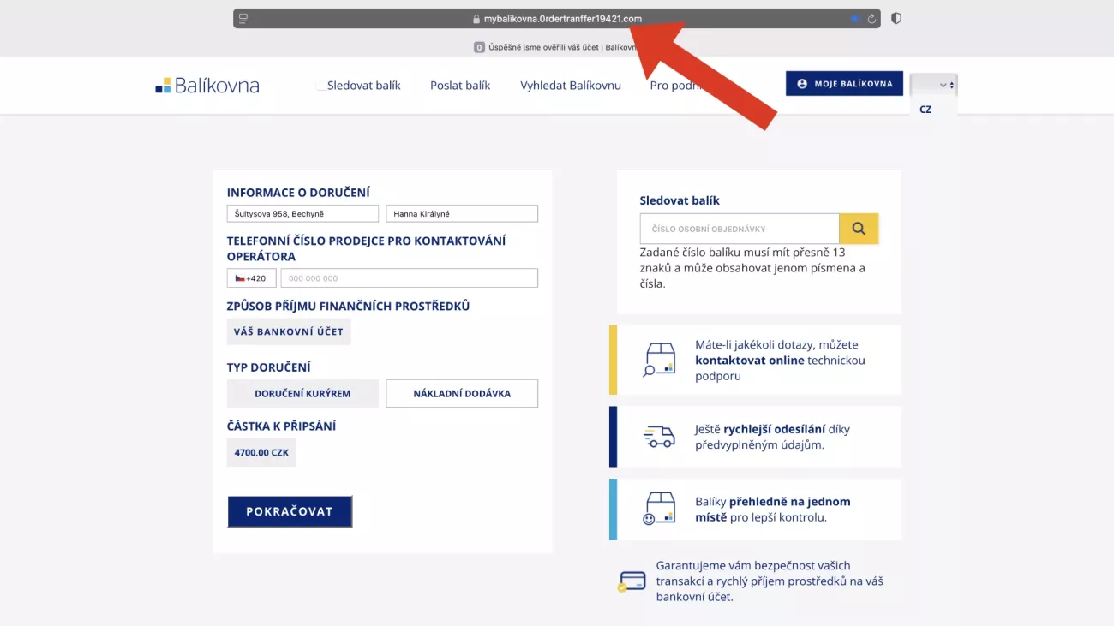
Task: Expand the language selector dropdown
Action: pos(933,85)
